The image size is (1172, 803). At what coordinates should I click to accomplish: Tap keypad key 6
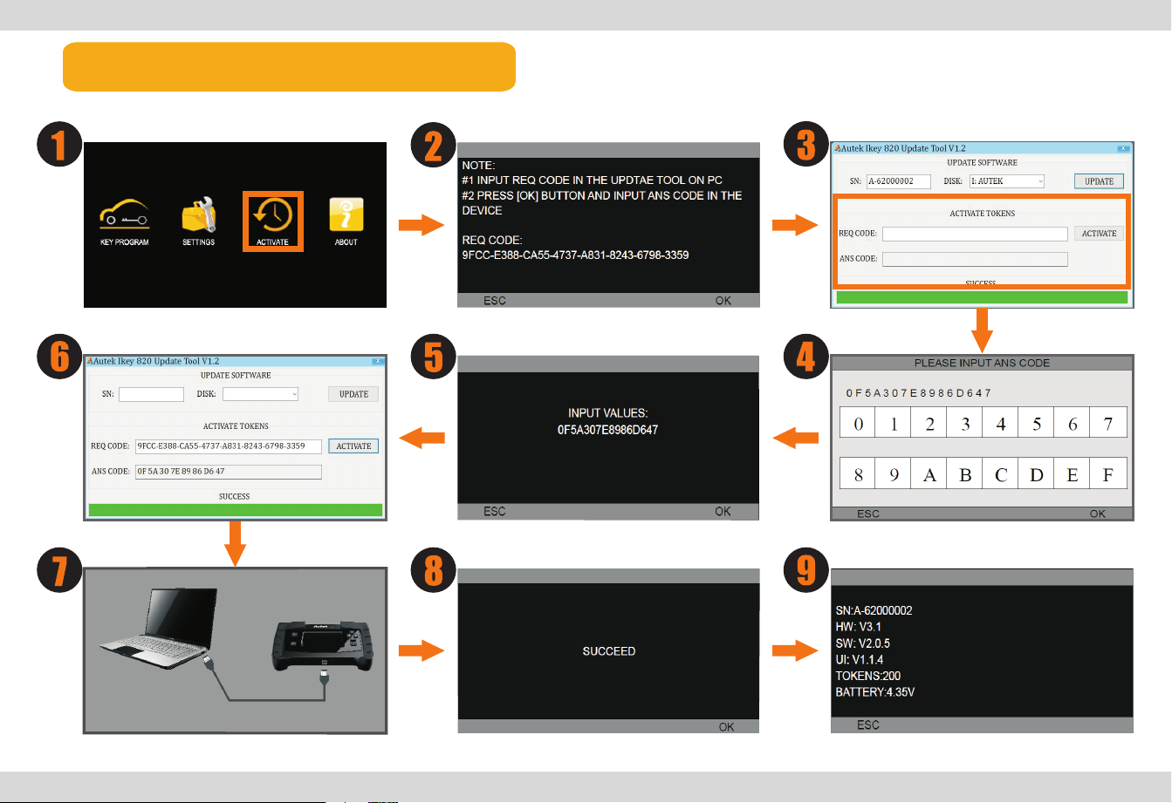click(1073, 423)
